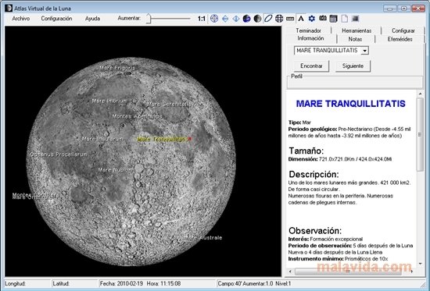
Task: Expand the MARE TRANQUILLITATIS dropdown arrow
Action: [365, 51]
